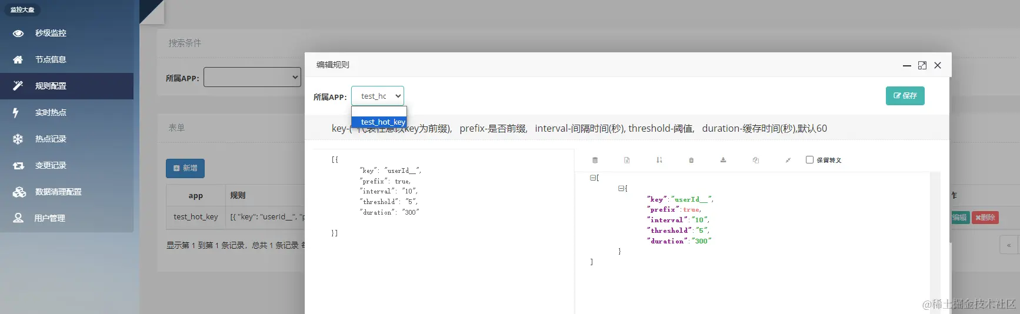Click the user icon for 用户管理
This screenshot has height=314, width=1020.
click(x=18, y=218)
